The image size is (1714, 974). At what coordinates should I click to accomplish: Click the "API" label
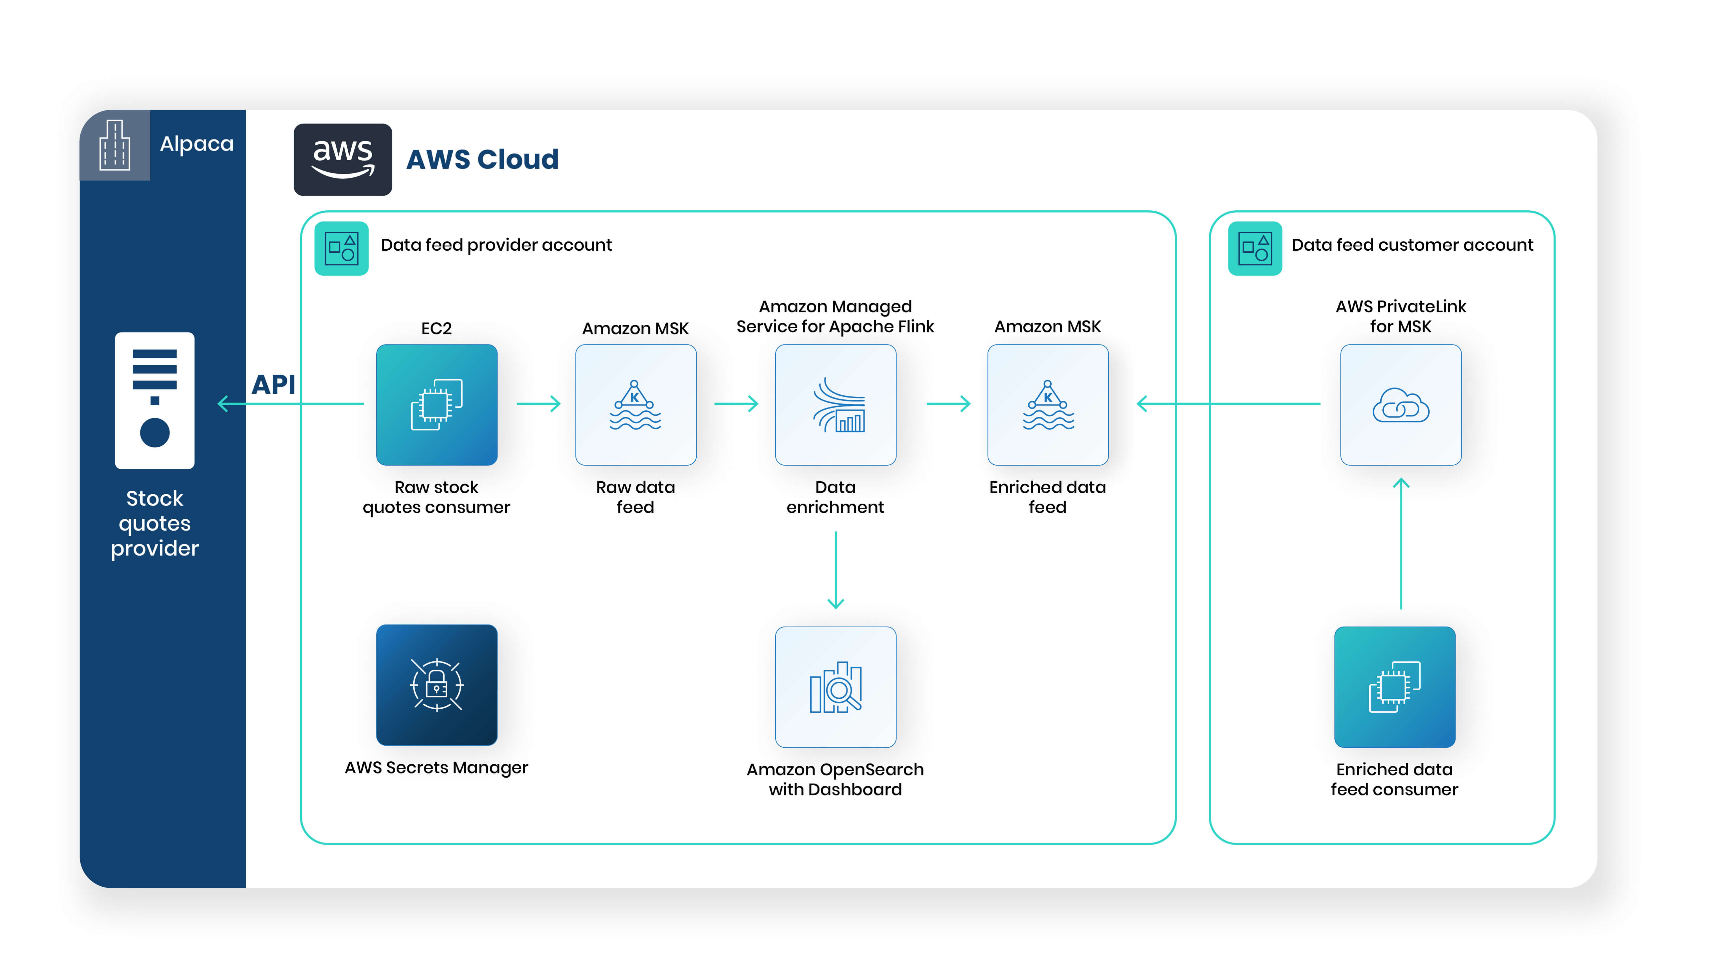point(274,385)
